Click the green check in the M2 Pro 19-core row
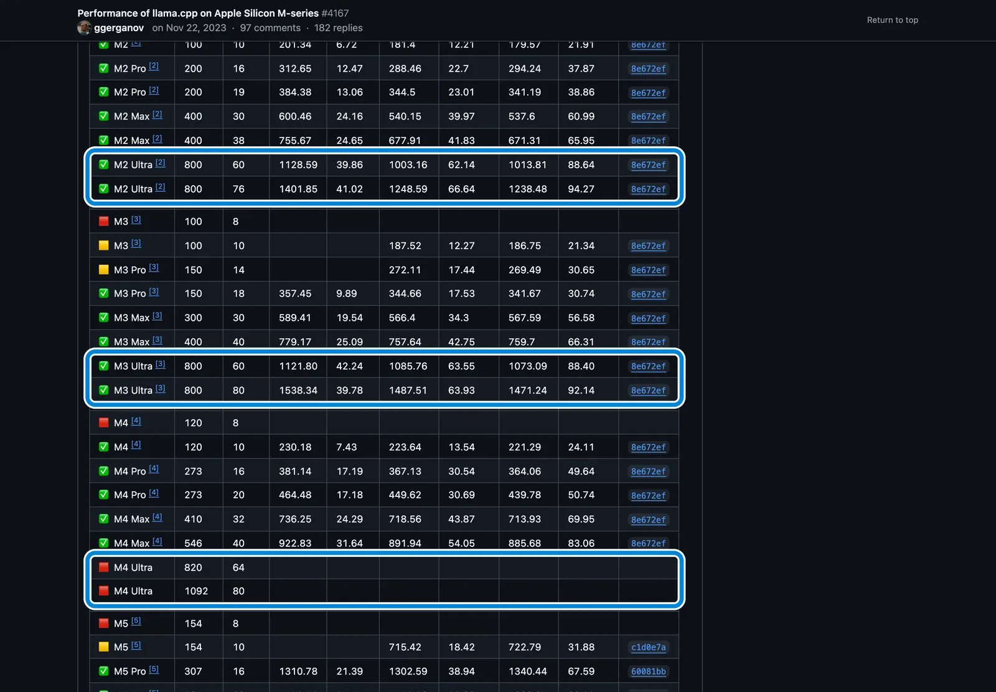 pos(104,92)
